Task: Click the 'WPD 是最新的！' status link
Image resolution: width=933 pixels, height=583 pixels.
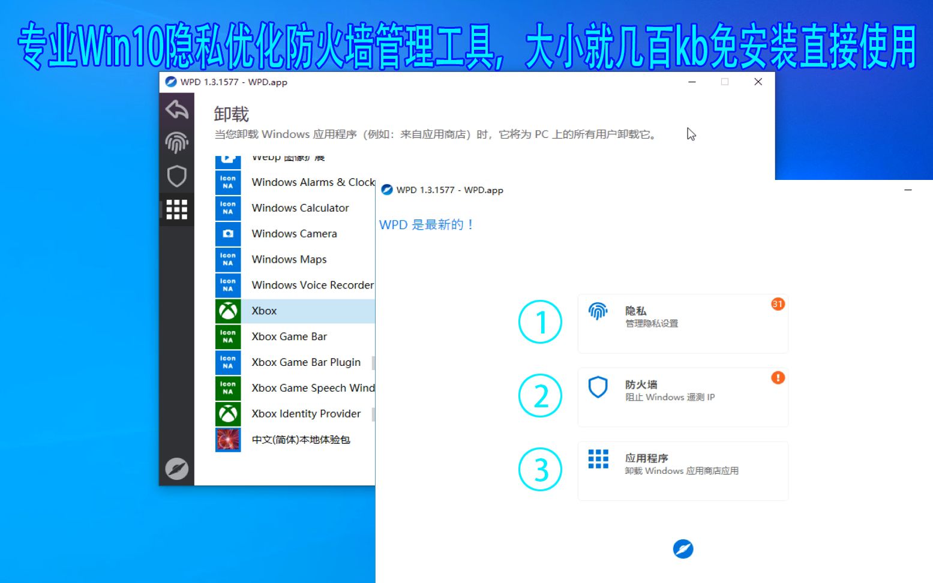Action: tap(427, 225)
